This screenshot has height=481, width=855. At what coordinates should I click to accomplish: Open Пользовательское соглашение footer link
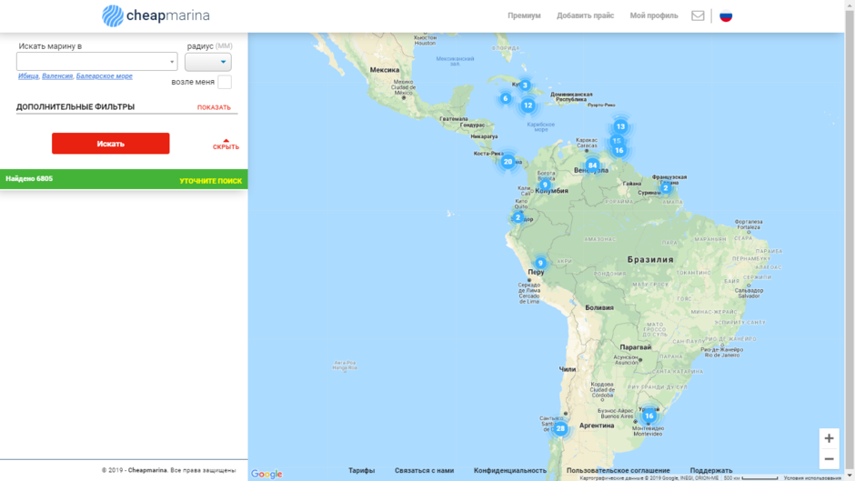coord(618,470)
